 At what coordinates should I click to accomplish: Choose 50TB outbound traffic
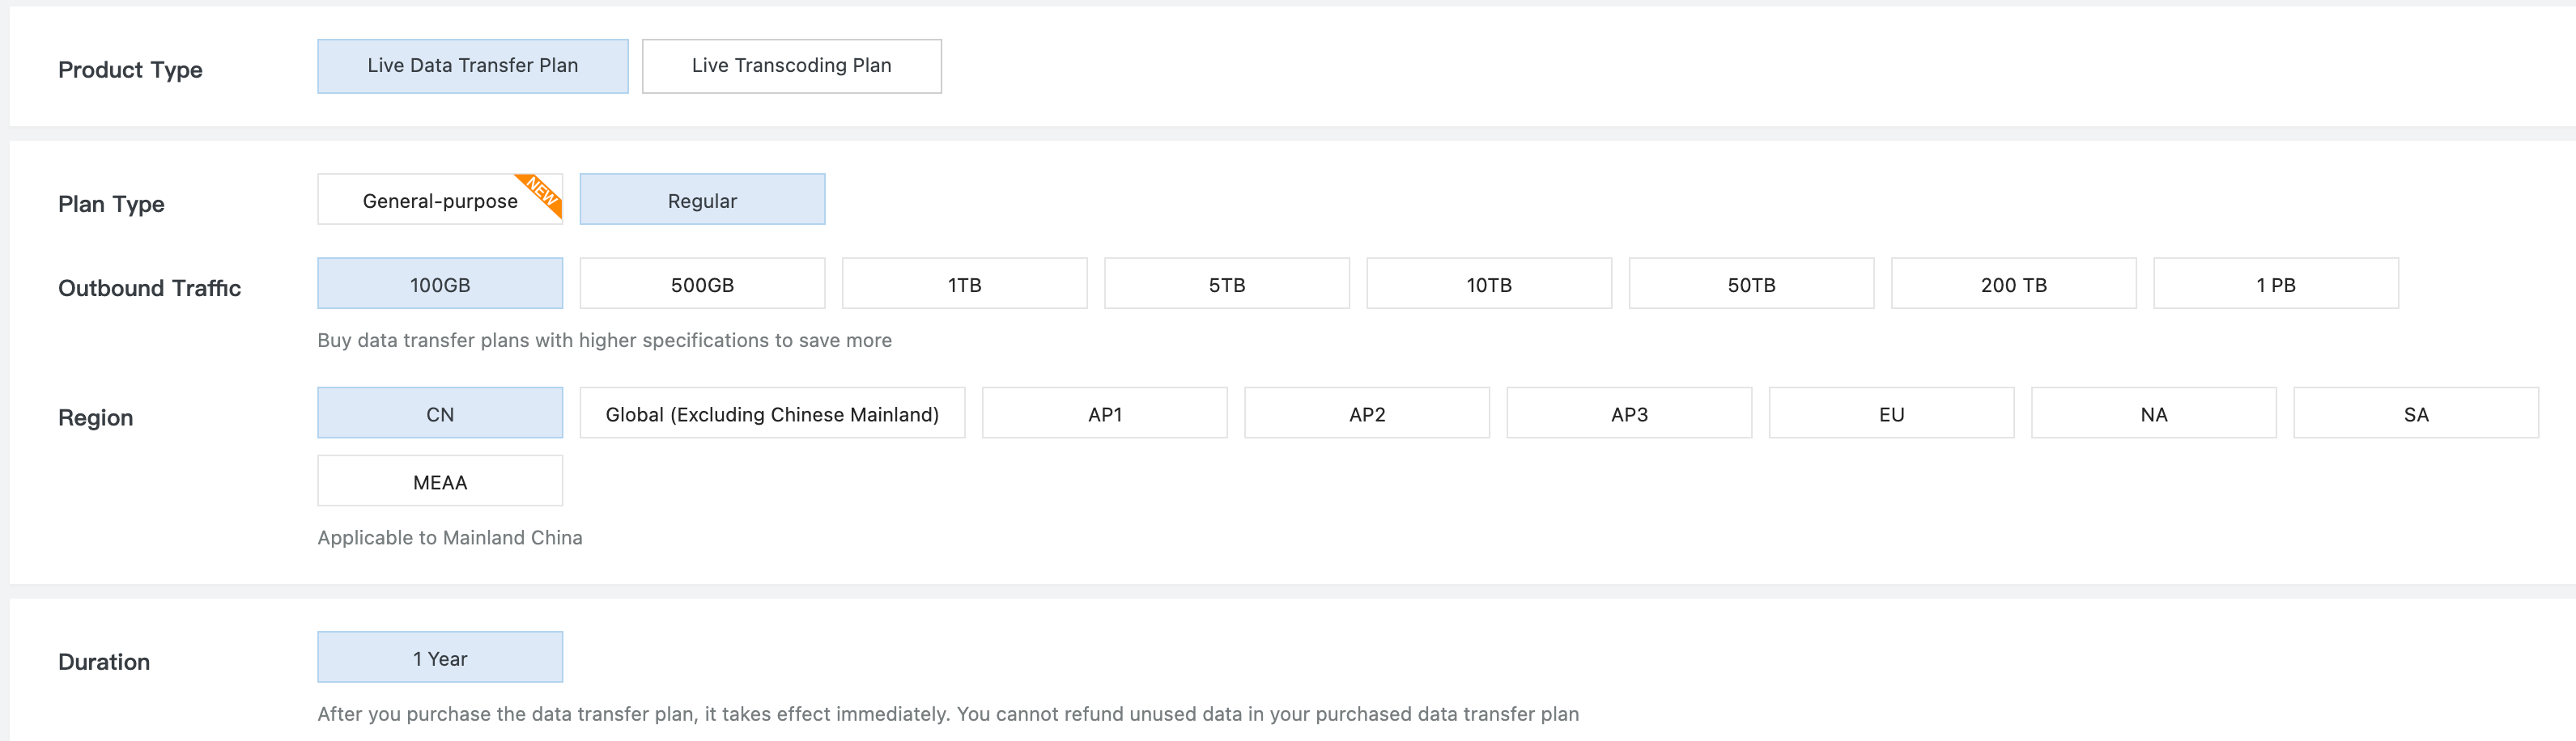click(x=1751, y=284)
